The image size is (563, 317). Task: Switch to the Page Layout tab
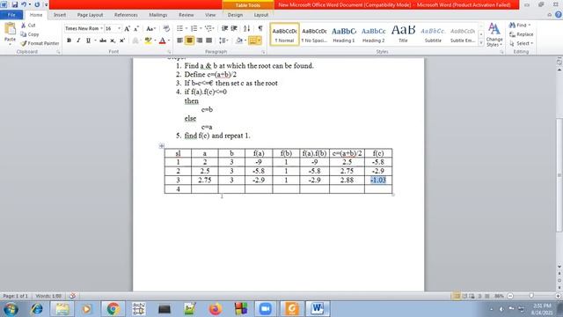coord(90,15)
